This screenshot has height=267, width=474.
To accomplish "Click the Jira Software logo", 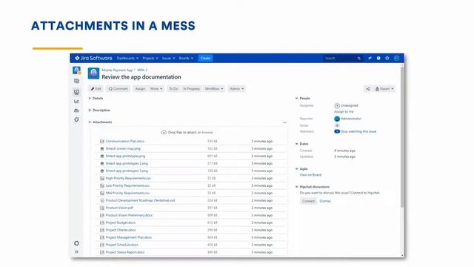I will (x=94, y=58).
